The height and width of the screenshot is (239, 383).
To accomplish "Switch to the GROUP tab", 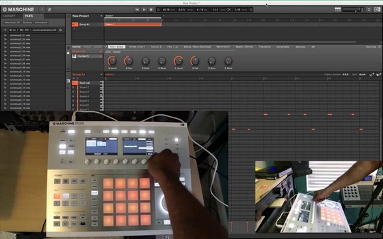I will [87, 47].
